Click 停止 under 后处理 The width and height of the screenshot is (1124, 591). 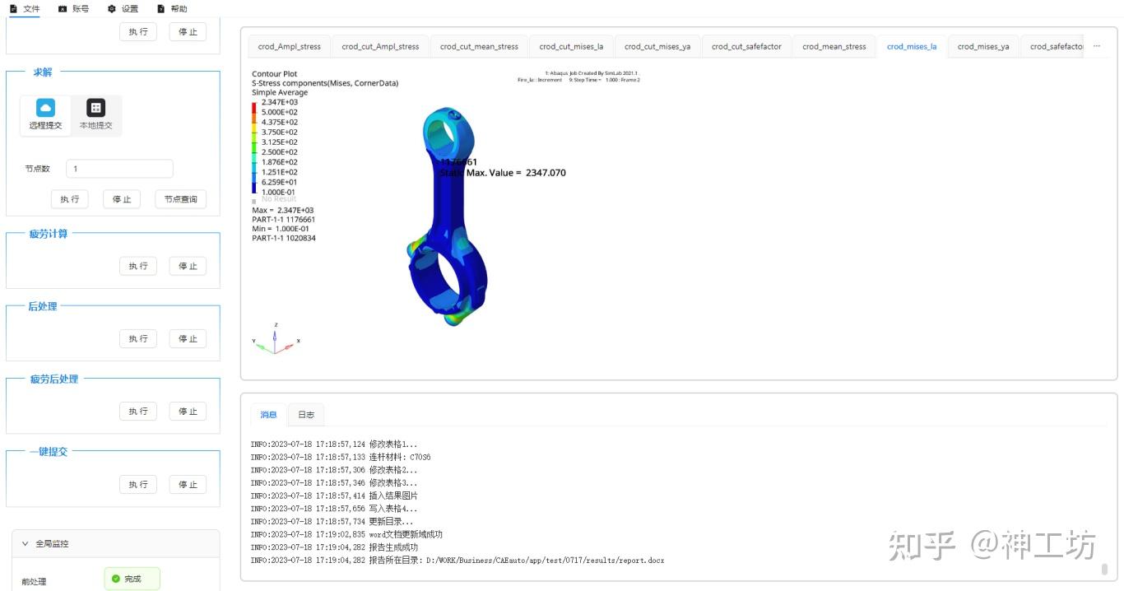188,338
